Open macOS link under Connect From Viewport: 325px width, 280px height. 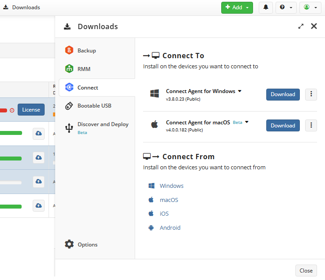pos(169,200)
